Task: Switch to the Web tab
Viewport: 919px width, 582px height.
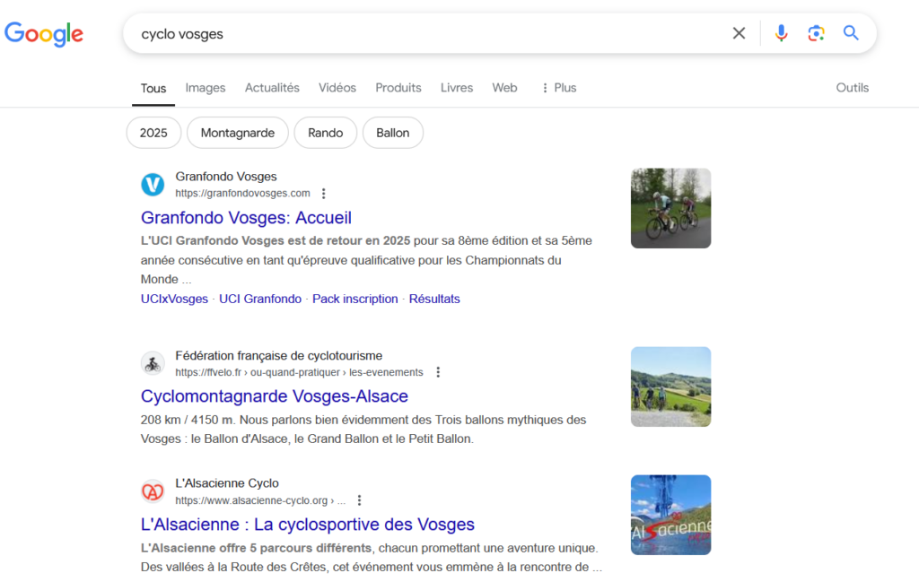Action: [504, 88]
